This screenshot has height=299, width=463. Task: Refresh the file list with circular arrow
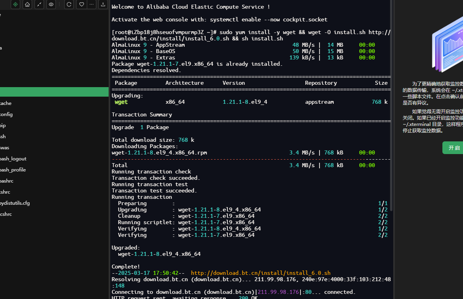tap(69, 4)
